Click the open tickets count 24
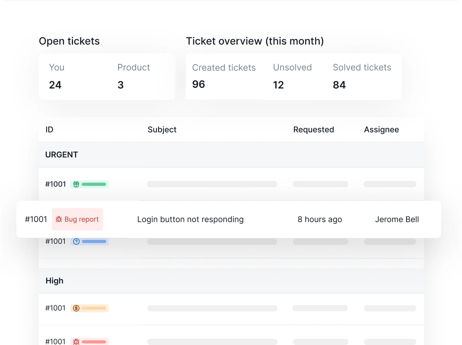The image size is (462, 345). tap(55, 85)
